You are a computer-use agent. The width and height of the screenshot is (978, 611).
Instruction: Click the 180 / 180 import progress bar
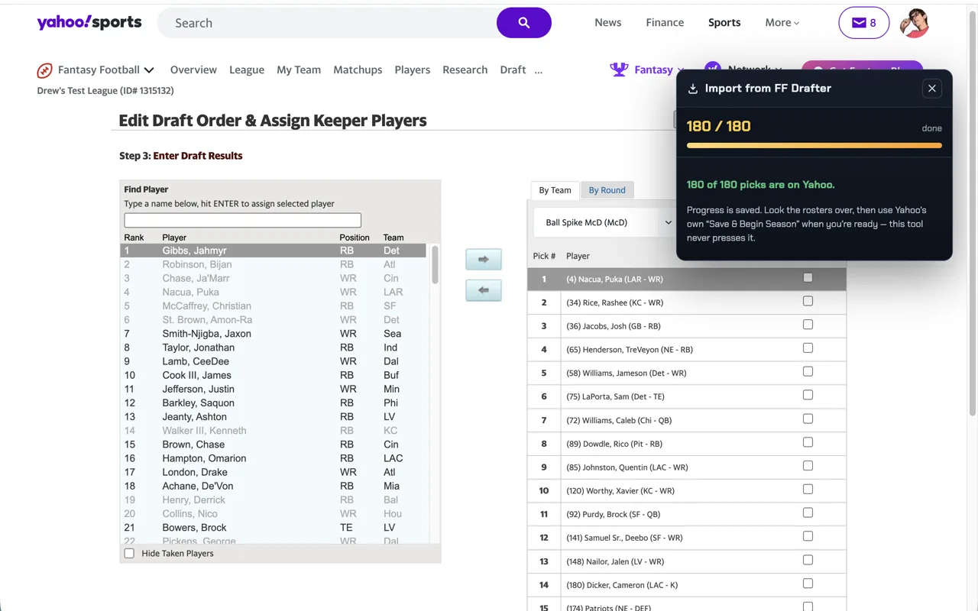click(814, 145)
